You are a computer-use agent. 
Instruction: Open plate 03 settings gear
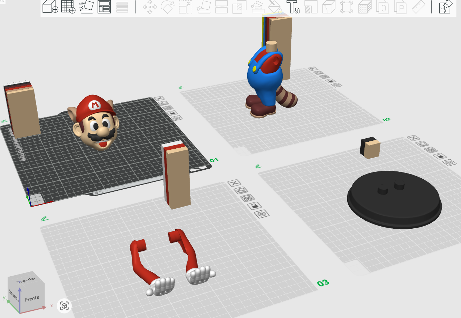[x=262, y=214]
